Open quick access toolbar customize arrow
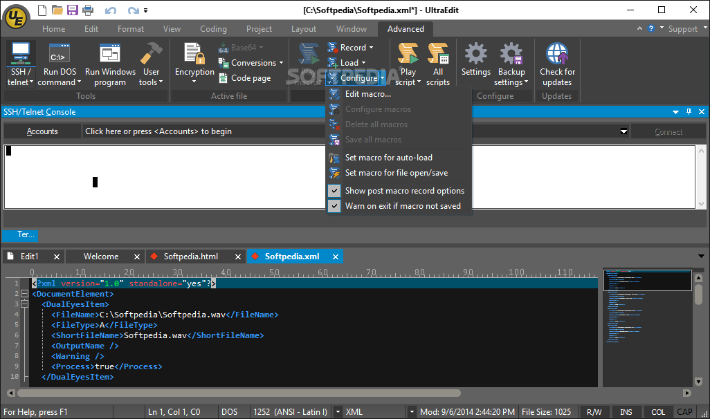 [x=145, y=10]
